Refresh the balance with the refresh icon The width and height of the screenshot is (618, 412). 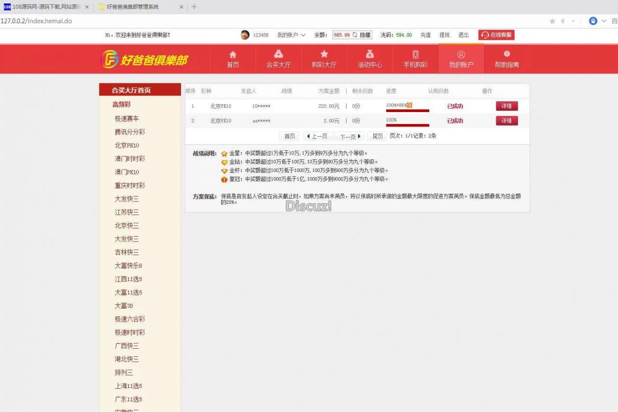(355, 35)
